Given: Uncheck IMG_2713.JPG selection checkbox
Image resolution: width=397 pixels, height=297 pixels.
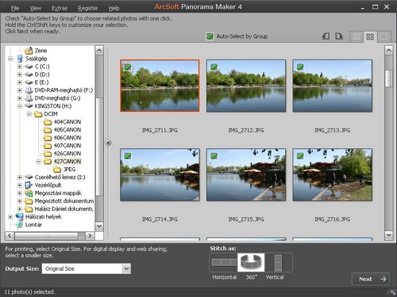Looking at the screenshot, I should point(300,67).
